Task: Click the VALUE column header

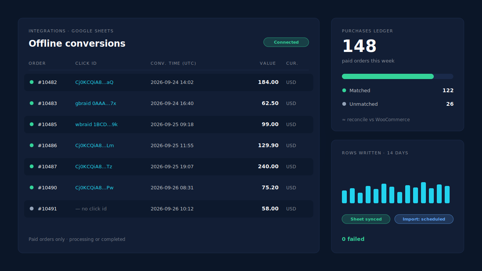Action: [268, 63]
